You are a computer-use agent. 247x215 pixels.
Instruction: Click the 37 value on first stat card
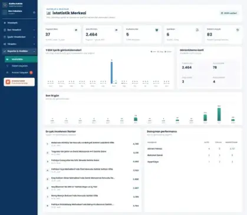(48, 35)
